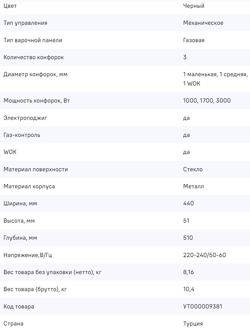This screenshot has width=250, height=330.
Task: Click the "Газ-контроль" row label
Action: click(22, 135)
